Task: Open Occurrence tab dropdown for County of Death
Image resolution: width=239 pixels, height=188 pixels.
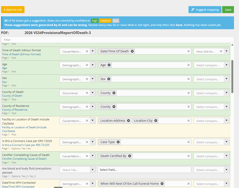Action: point(93,93)
